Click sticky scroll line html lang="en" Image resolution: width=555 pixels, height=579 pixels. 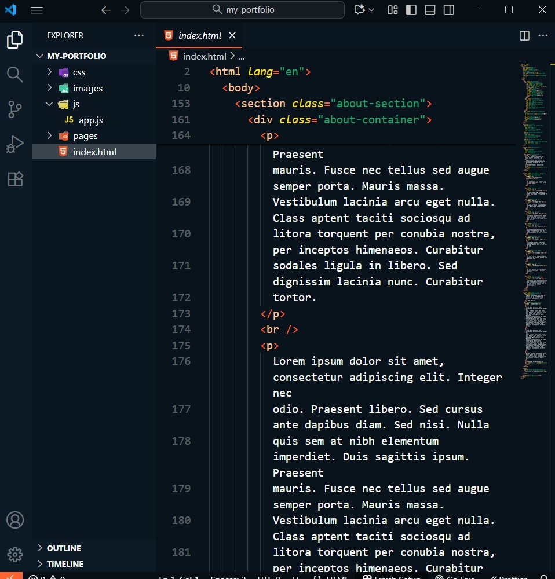coord(260,72)
